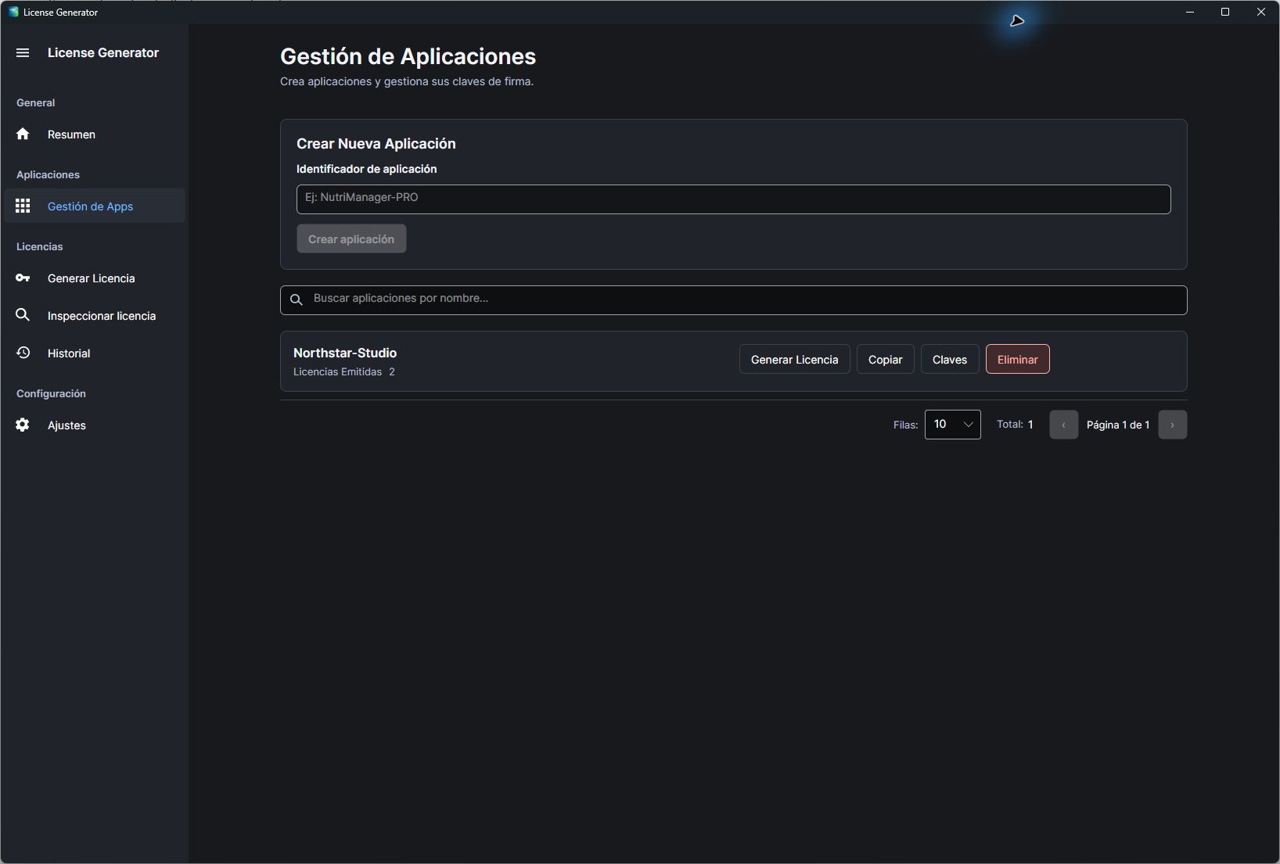Open the Filas rows-per-page dropdown
This screenshot has height=864, width=1280.
[x=952, y=425]
